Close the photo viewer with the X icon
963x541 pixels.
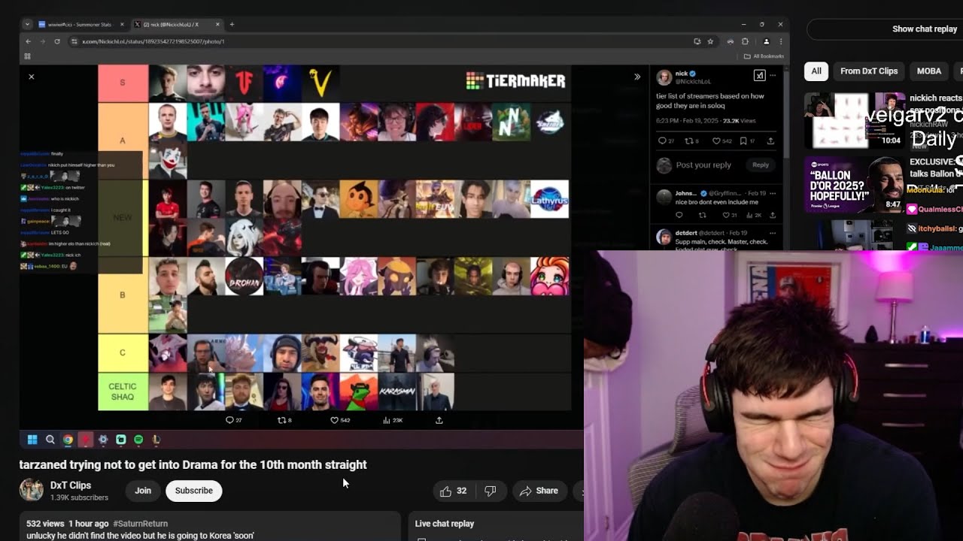click(31, 77)
